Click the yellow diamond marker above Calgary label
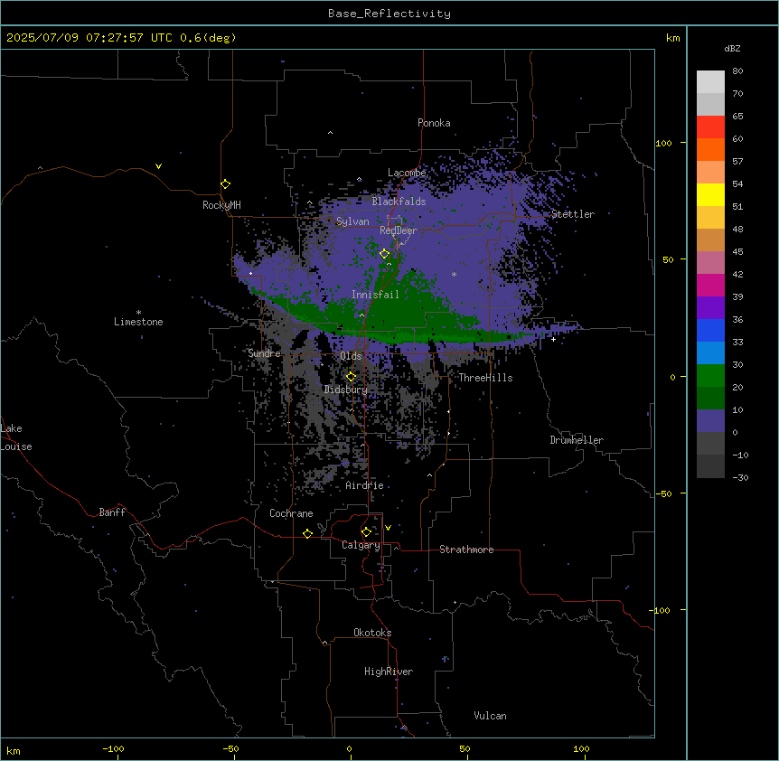This screenshot has height=761, width=779. pos(366,532)
